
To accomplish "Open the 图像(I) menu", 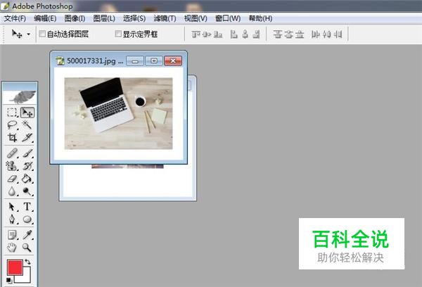I will 75,18.
